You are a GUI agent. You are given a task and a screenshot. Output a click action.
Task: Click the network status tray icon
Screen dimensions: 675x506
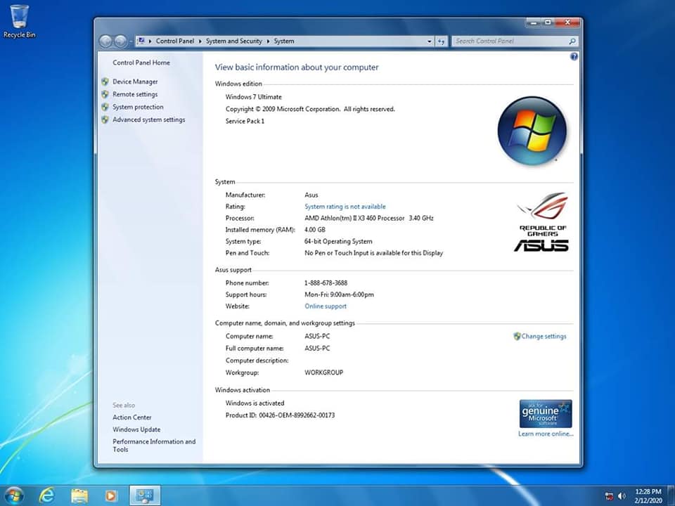coord(609,496)
